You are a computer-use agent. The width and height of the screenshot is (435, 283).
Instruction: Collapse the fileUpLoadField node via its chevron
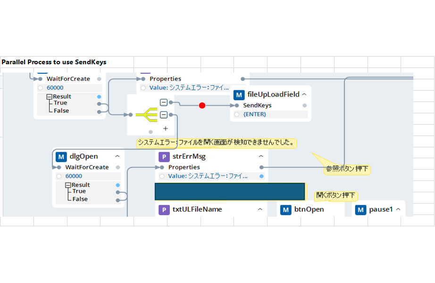coord(304,94)
